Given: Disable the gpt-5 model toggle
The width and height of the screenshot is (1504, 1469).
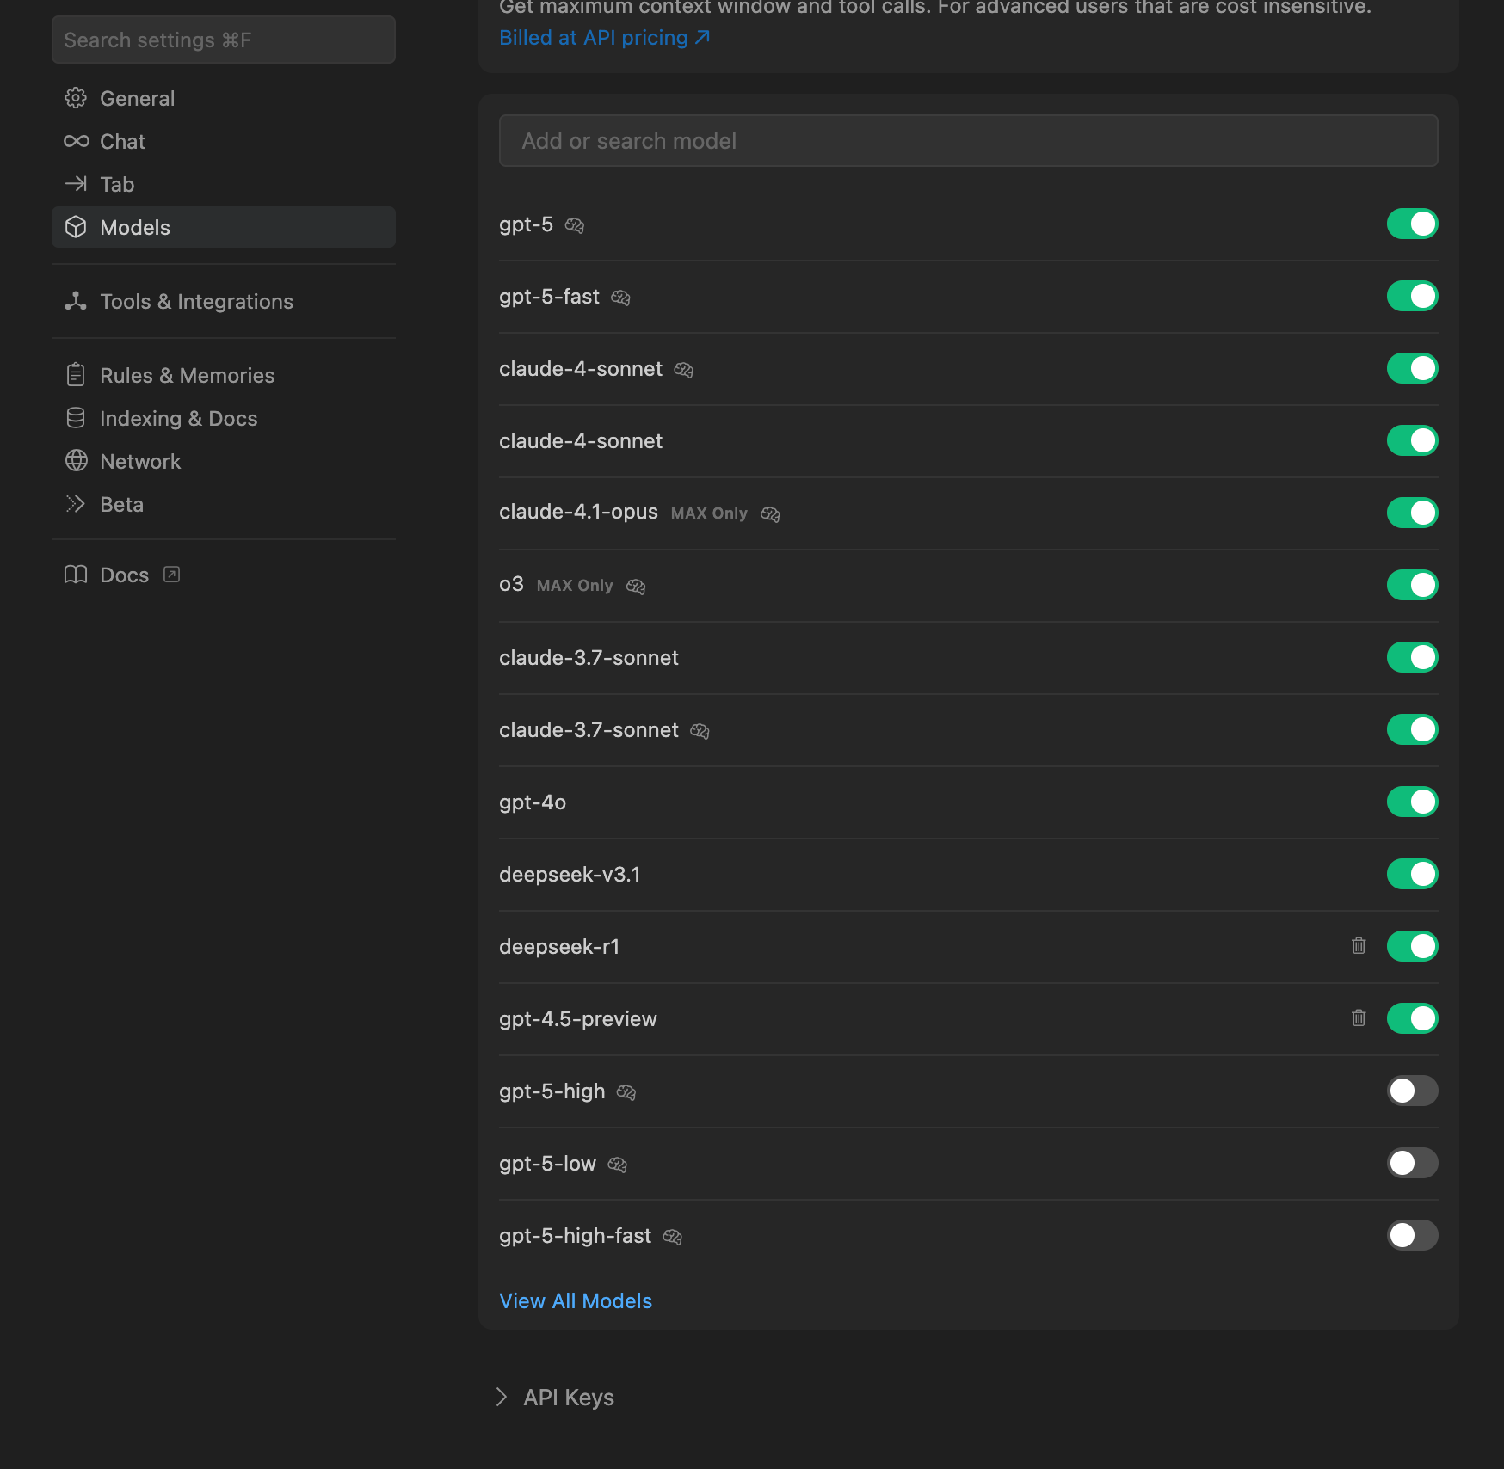Looking at the screenshot, I should click(1412, 224).
